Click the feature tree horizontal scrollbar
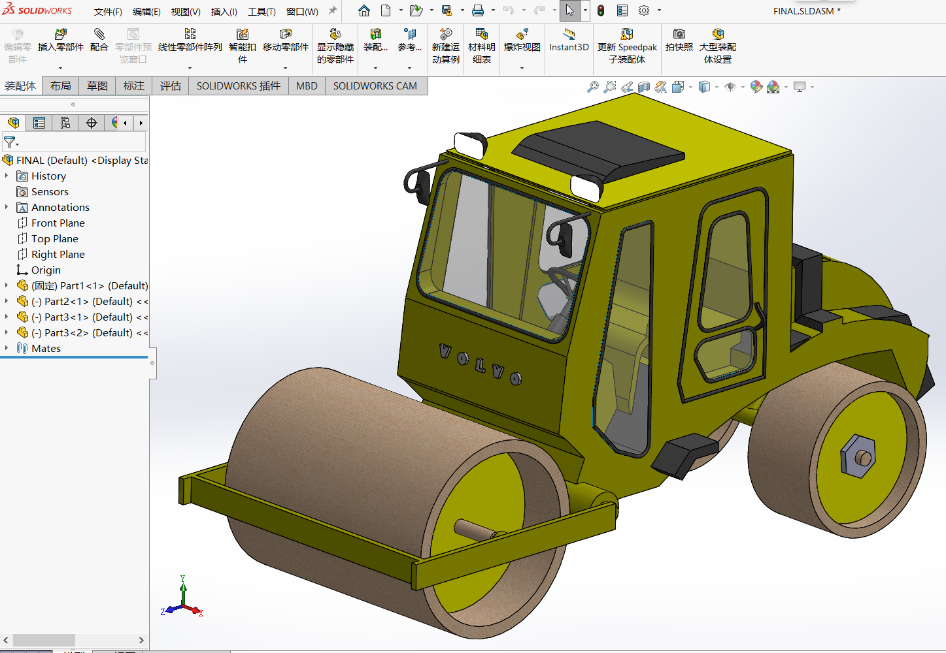The height and width of the screenshot is (653, 946). tap(44, 640)
